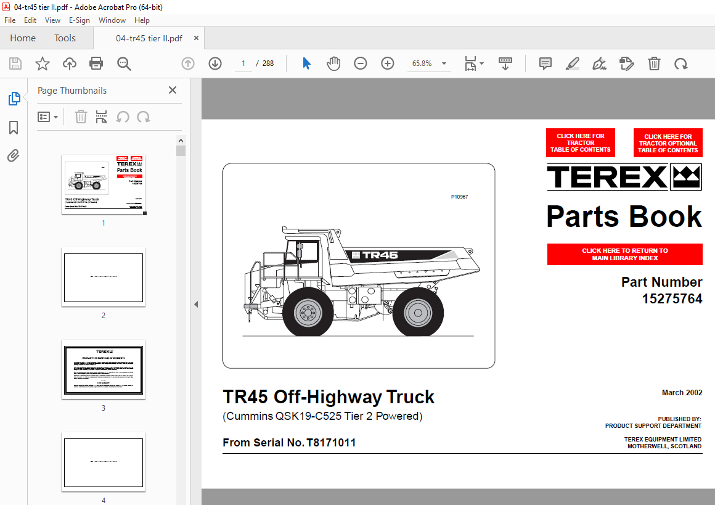Screen dimensions: 715x505
Task: Click the scrolling mode keyboard icon
Action: coord(505,64)
